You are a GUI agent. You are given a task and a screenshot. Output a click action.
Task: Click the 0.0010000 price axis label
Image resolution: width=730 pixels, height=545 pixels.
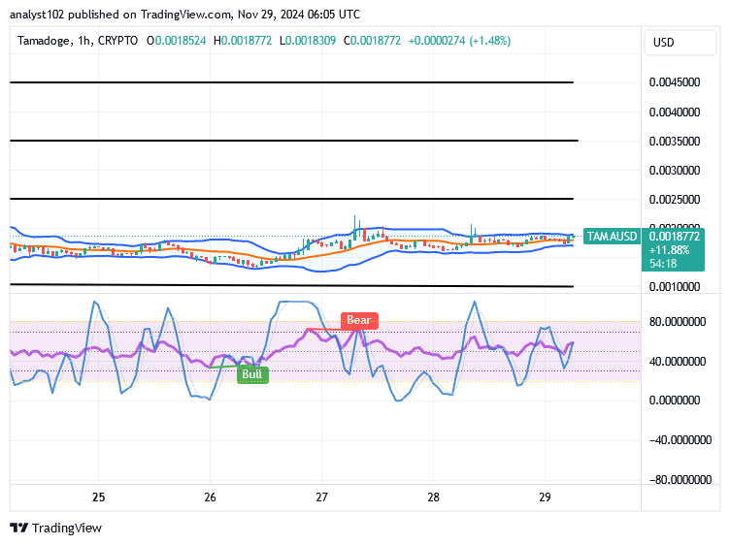(x=675, y=287)
